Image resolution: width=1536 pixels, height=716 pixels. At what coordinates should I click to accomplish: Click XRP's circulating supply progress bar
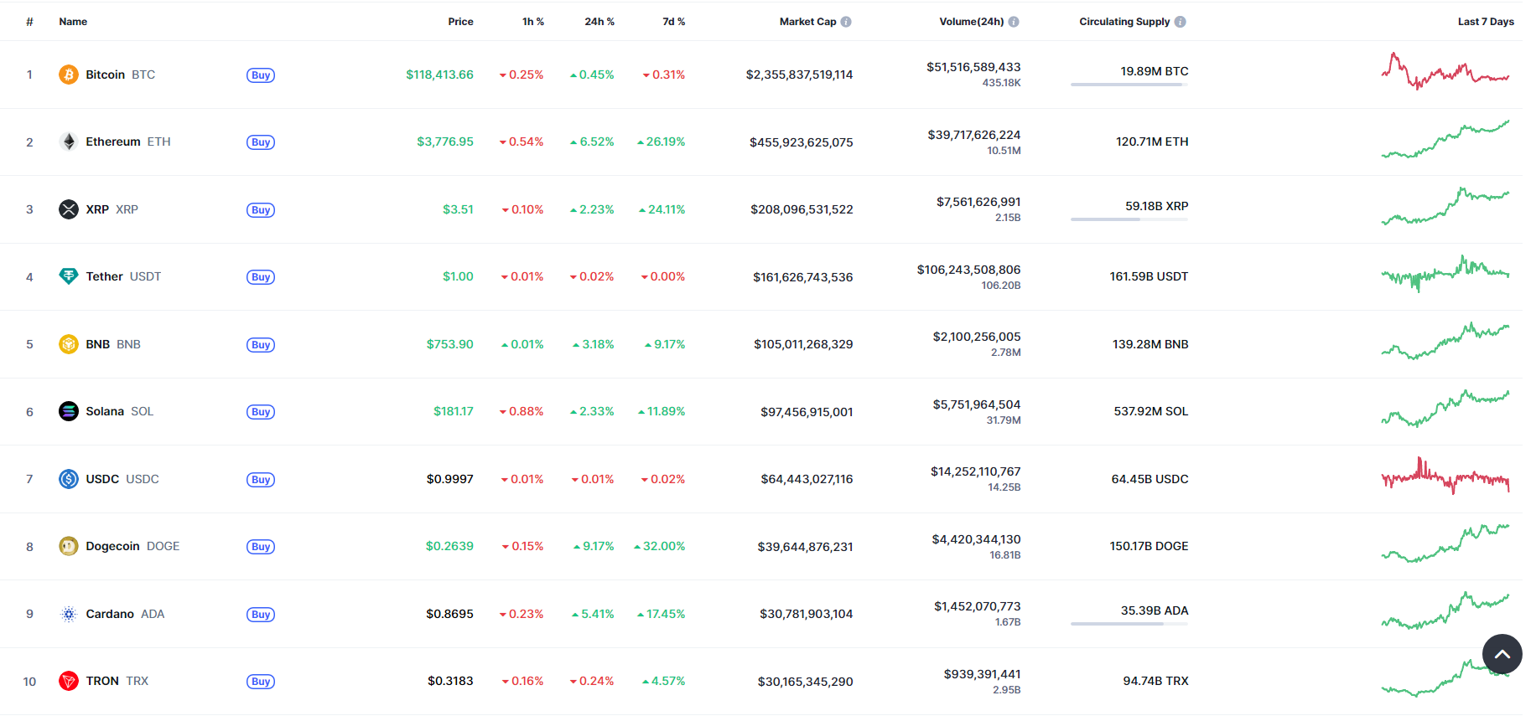click(x=1129, y=219)
